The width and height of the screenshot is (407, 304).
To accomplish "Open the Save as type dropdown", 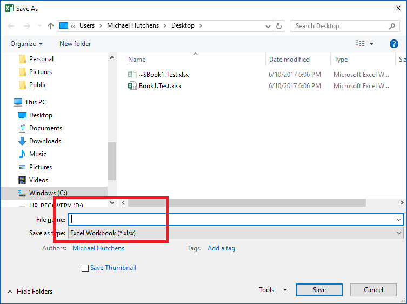I will (x=236, y=233).
